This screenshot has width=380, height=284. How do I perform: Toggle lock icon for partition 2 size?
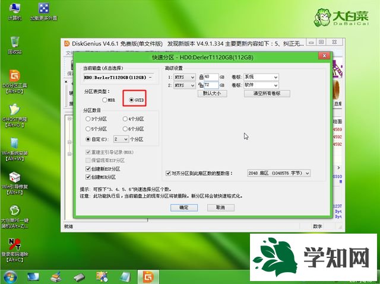click(x=201, y=85)
